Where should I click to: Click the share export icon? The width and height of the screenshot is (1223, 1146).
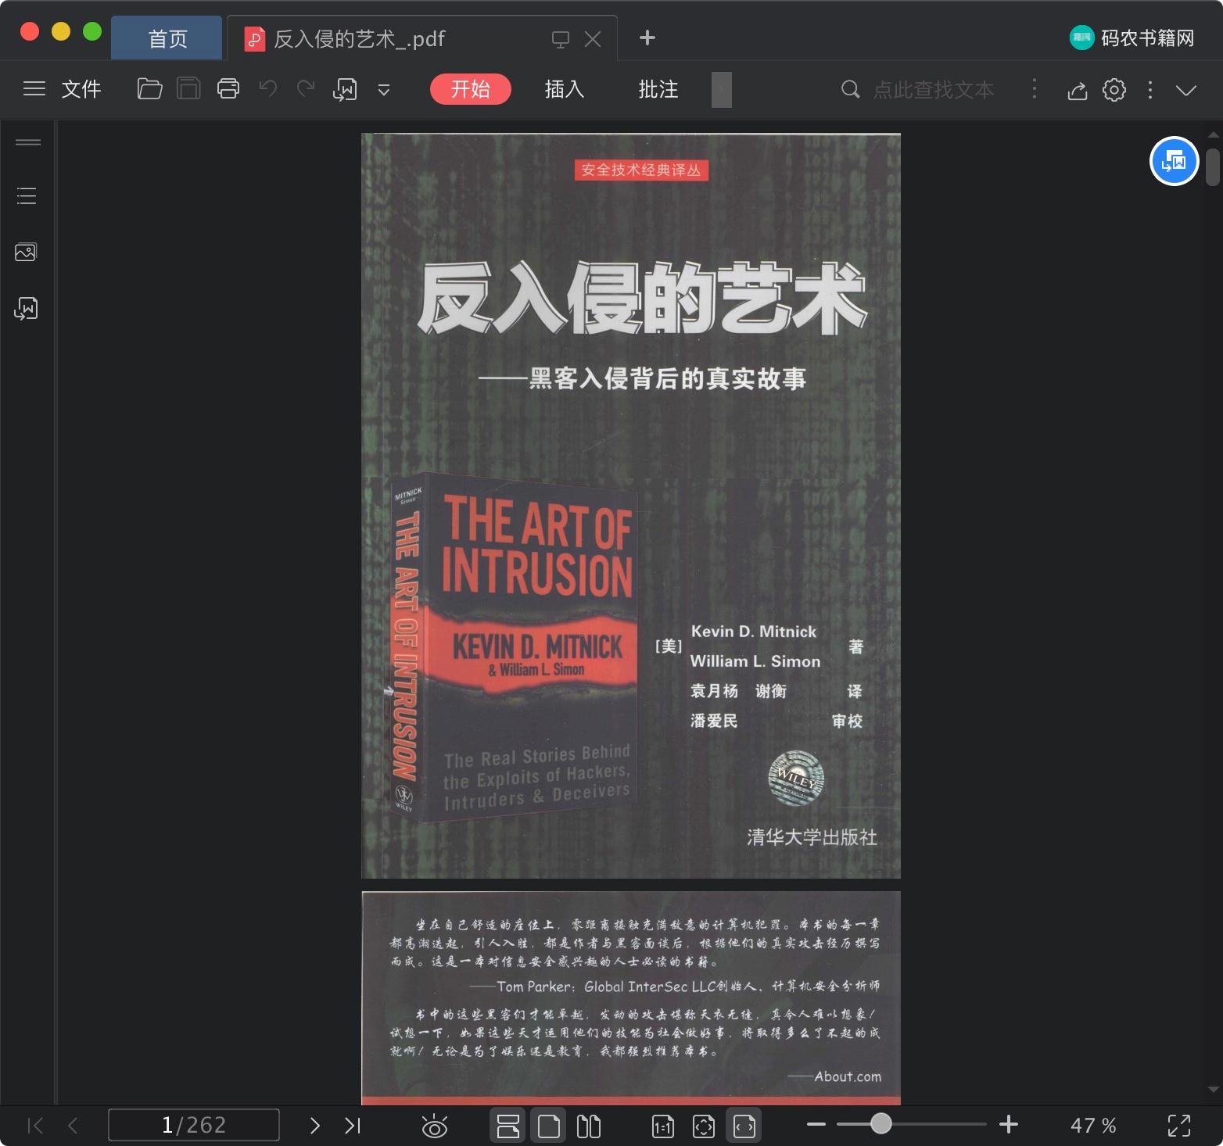pyautogui.click(x=1078, y=90)
